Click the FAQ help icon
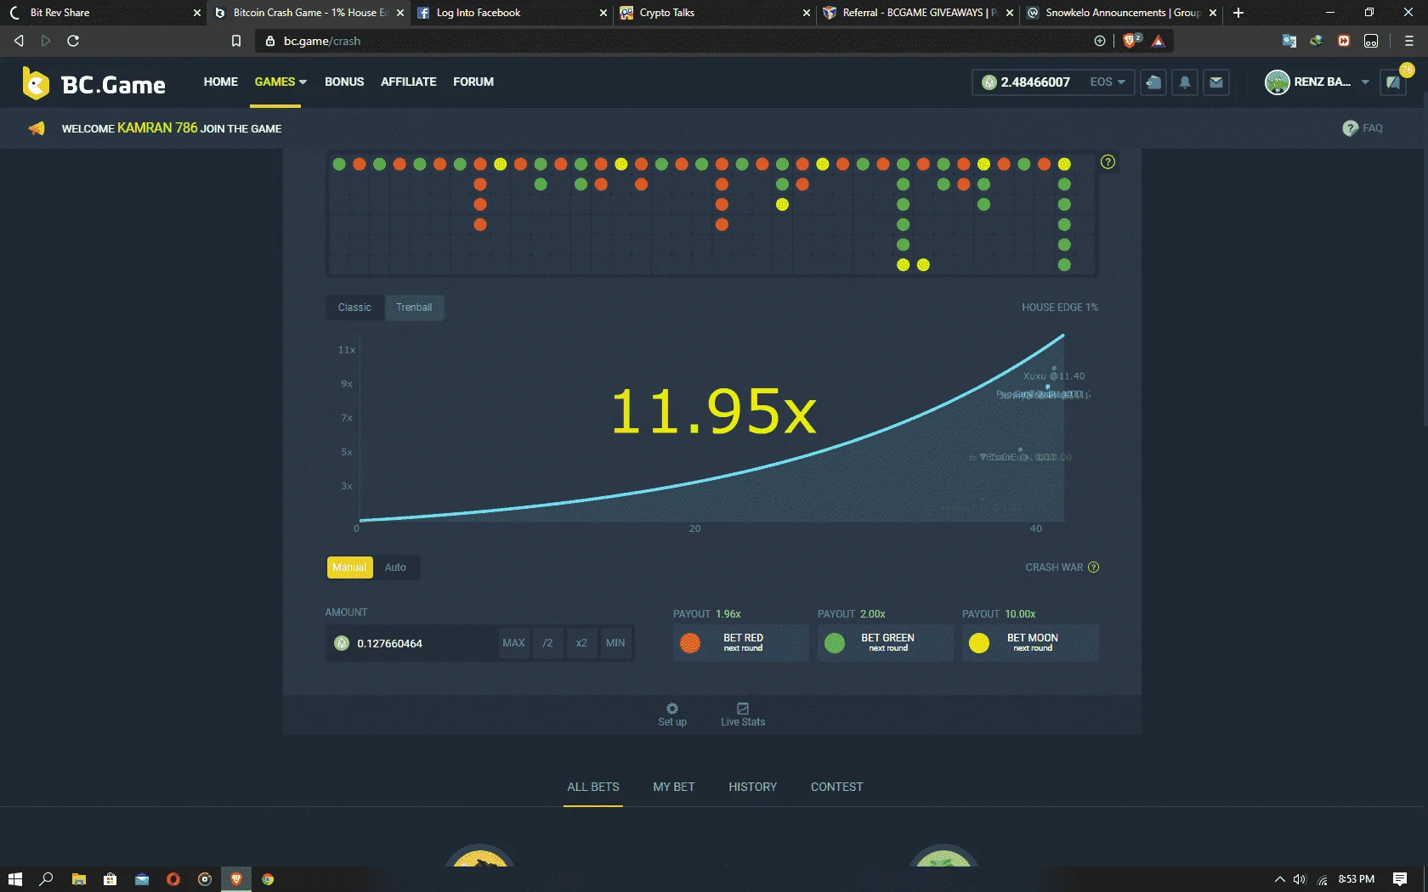 tap(1350, 128)
